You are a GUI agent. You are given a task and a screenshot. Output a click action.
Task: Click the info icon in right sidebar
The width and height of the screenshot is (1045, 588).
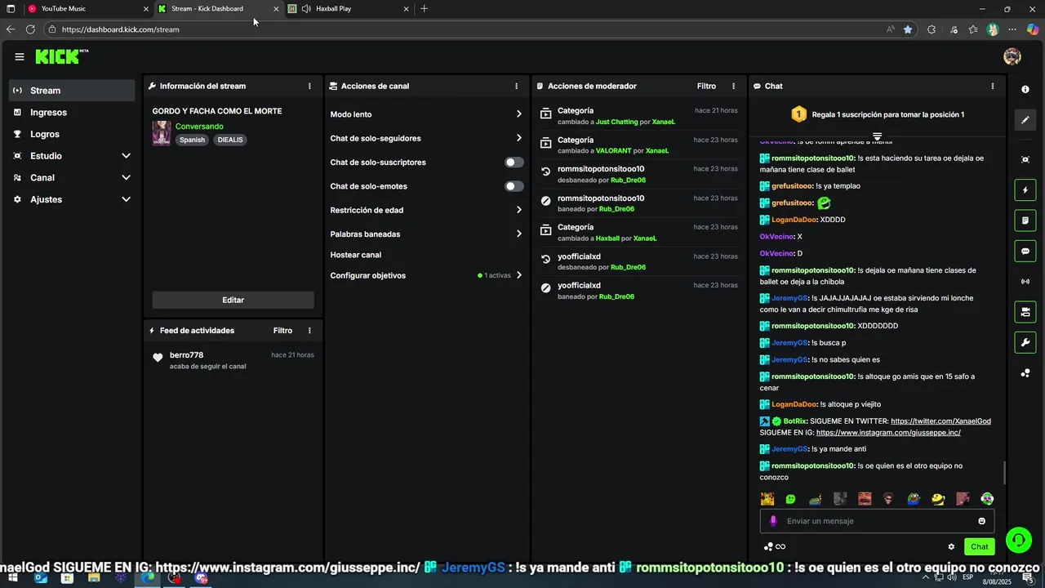coord(1025,90)
